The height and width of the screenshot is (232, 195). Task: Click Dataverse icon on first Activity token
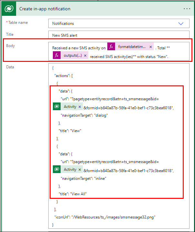click(x=57, y=107)
